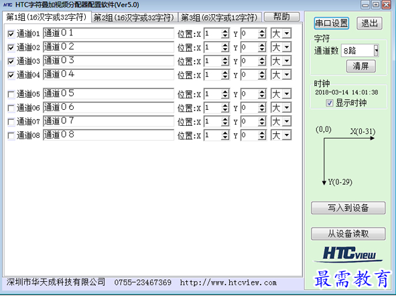Screen dimensions: 396x300
Task: Increase Y position for 通道05
Action: (262, 92)
